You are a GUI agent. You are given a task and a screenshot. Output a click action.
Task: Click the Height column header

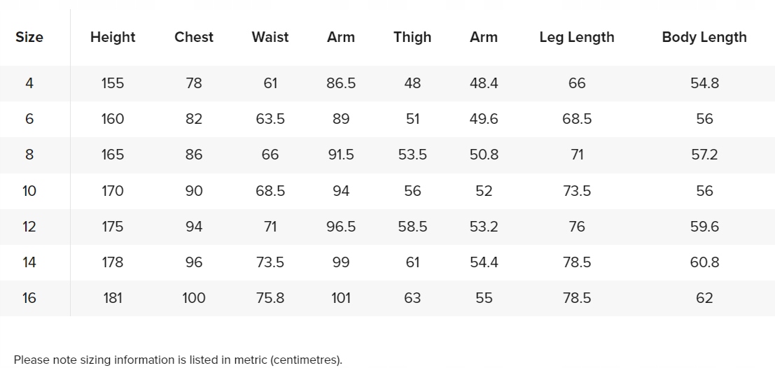113,38
